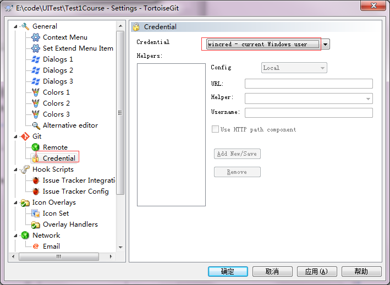This screenshot has width=390, height=285.
Task: Click the TortoiseGit title bar icon
Action: 9,8
